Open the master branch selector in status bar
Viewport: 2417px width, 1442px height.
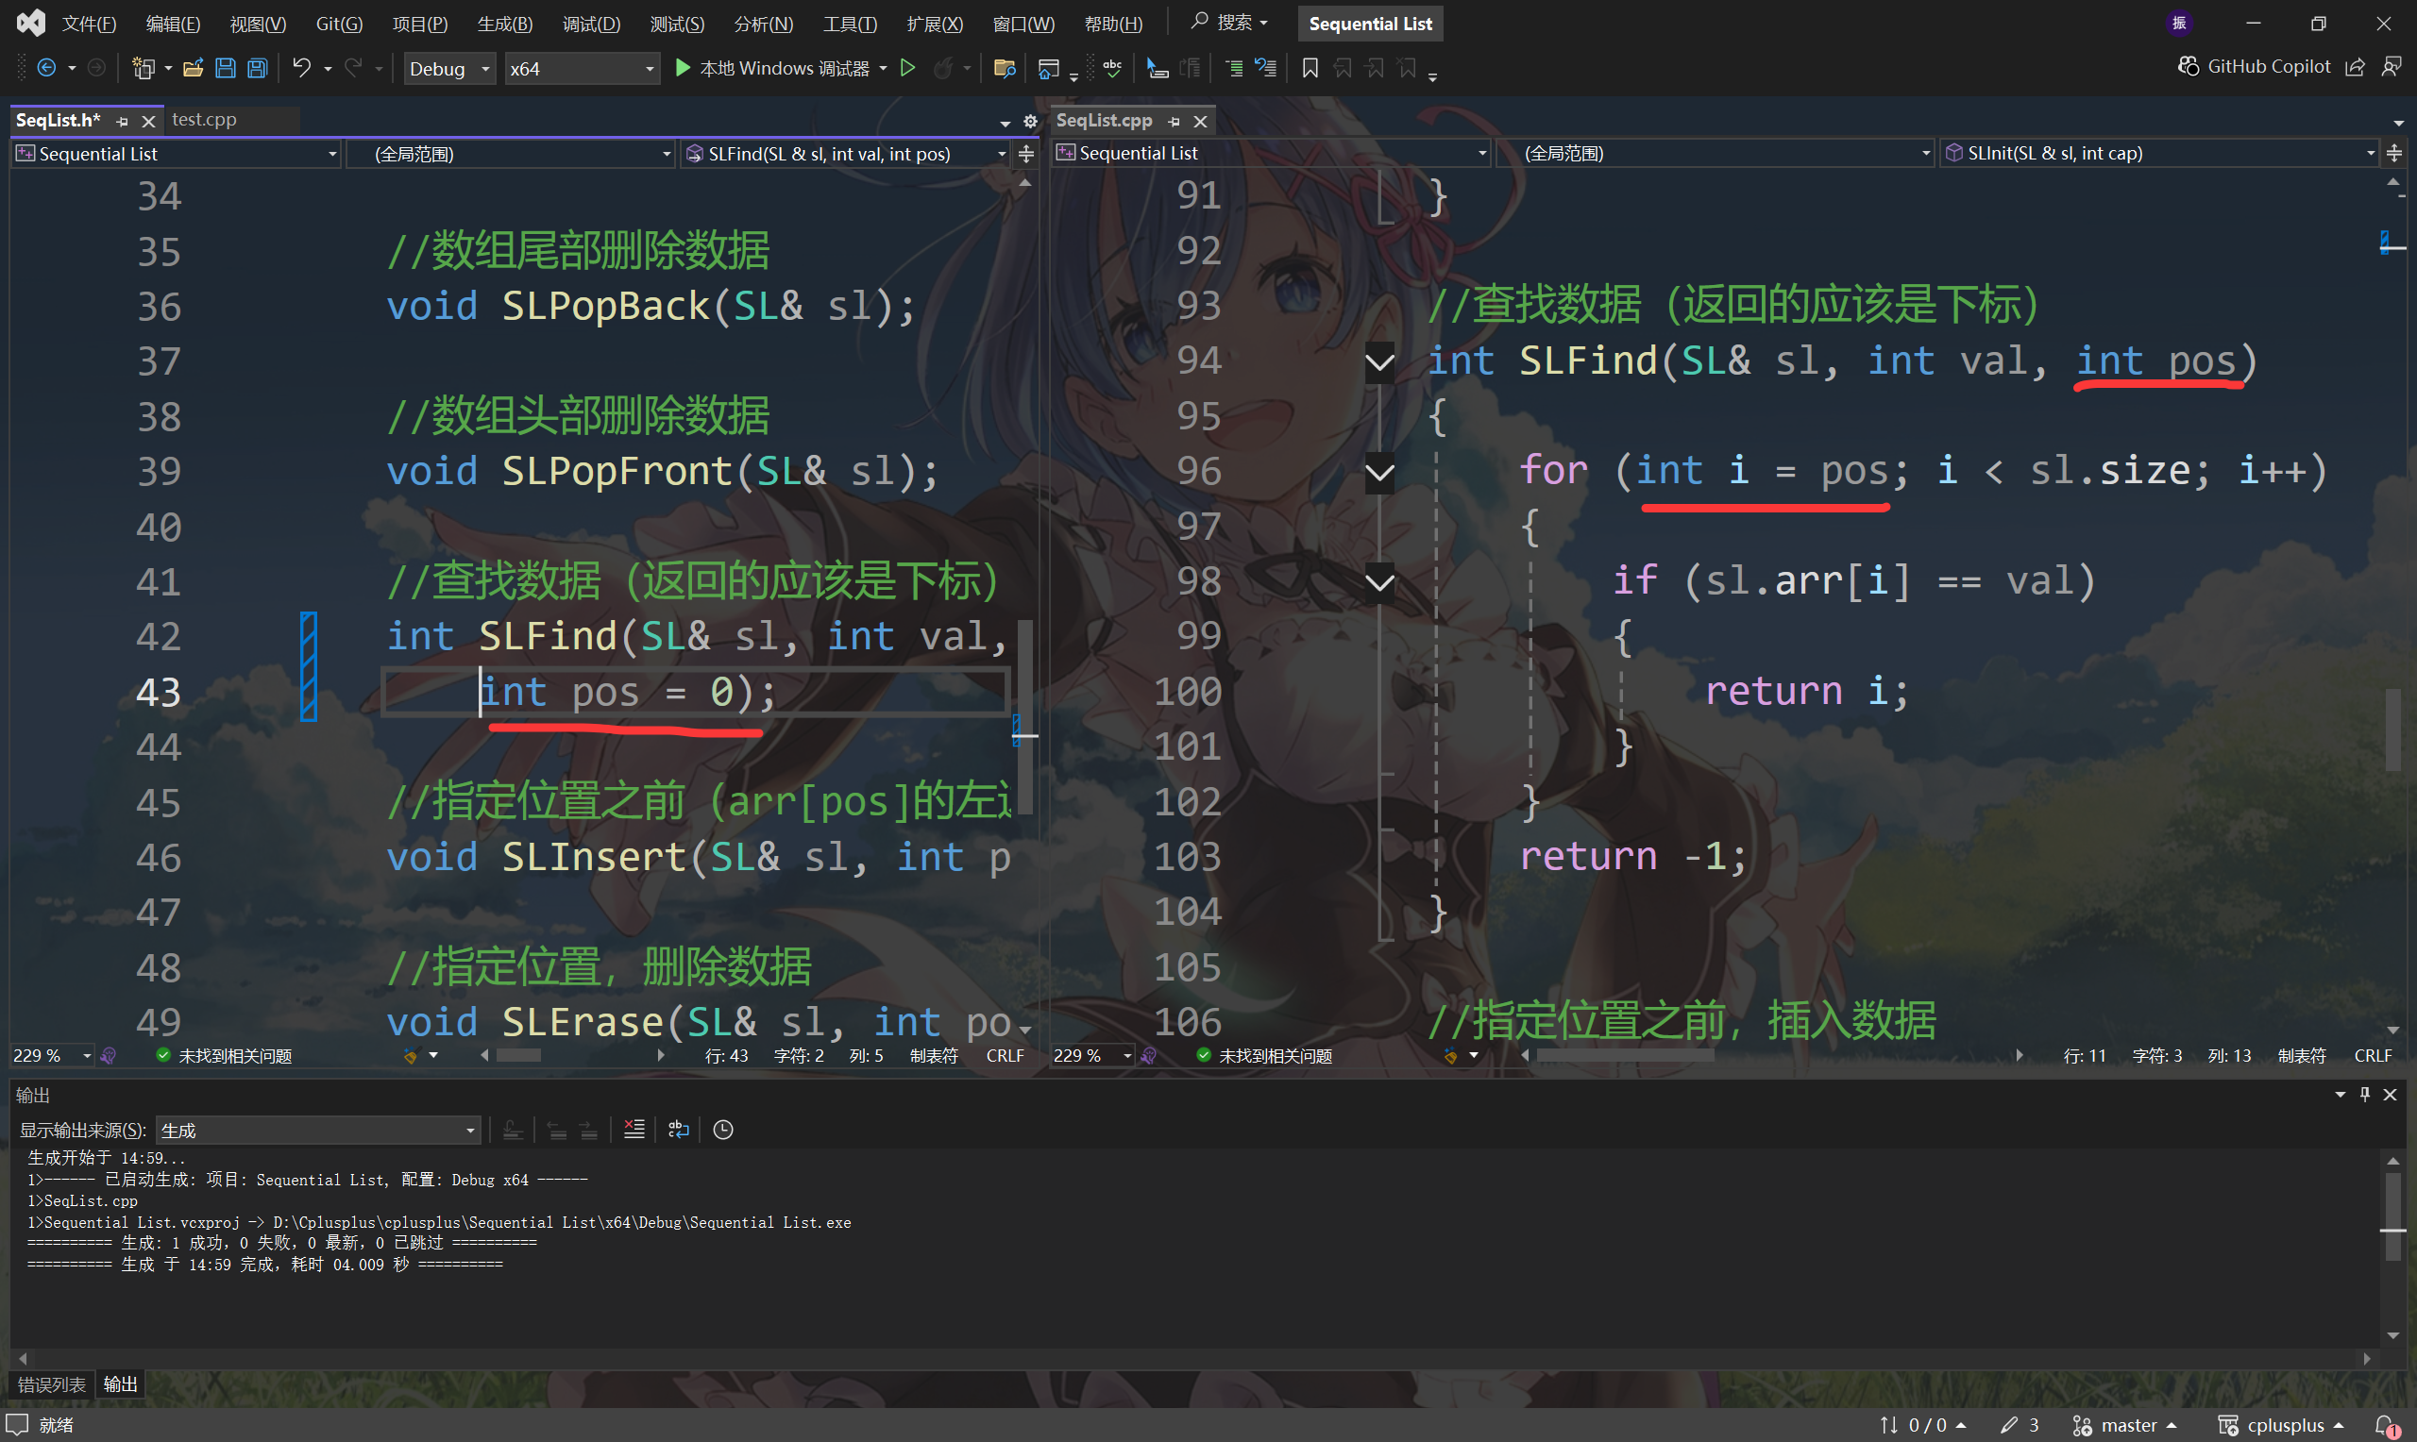(x=2126, y=1424)
